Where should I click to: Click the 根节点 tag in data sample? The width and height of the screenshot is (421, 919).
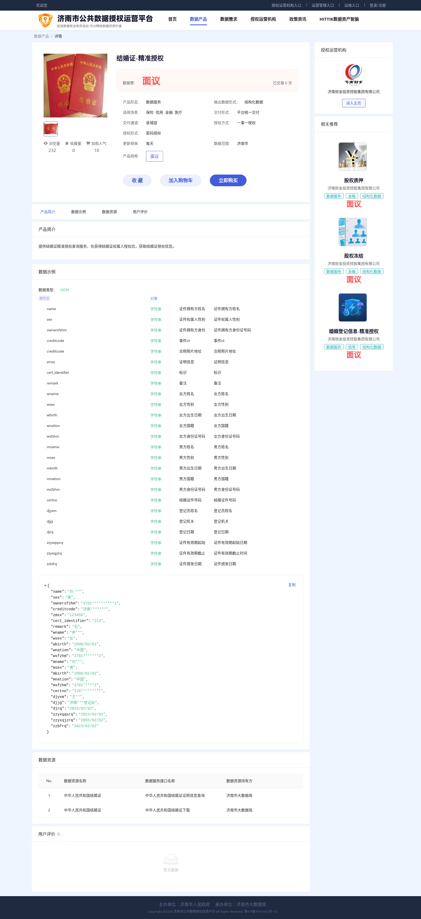(x=44, y=299)
